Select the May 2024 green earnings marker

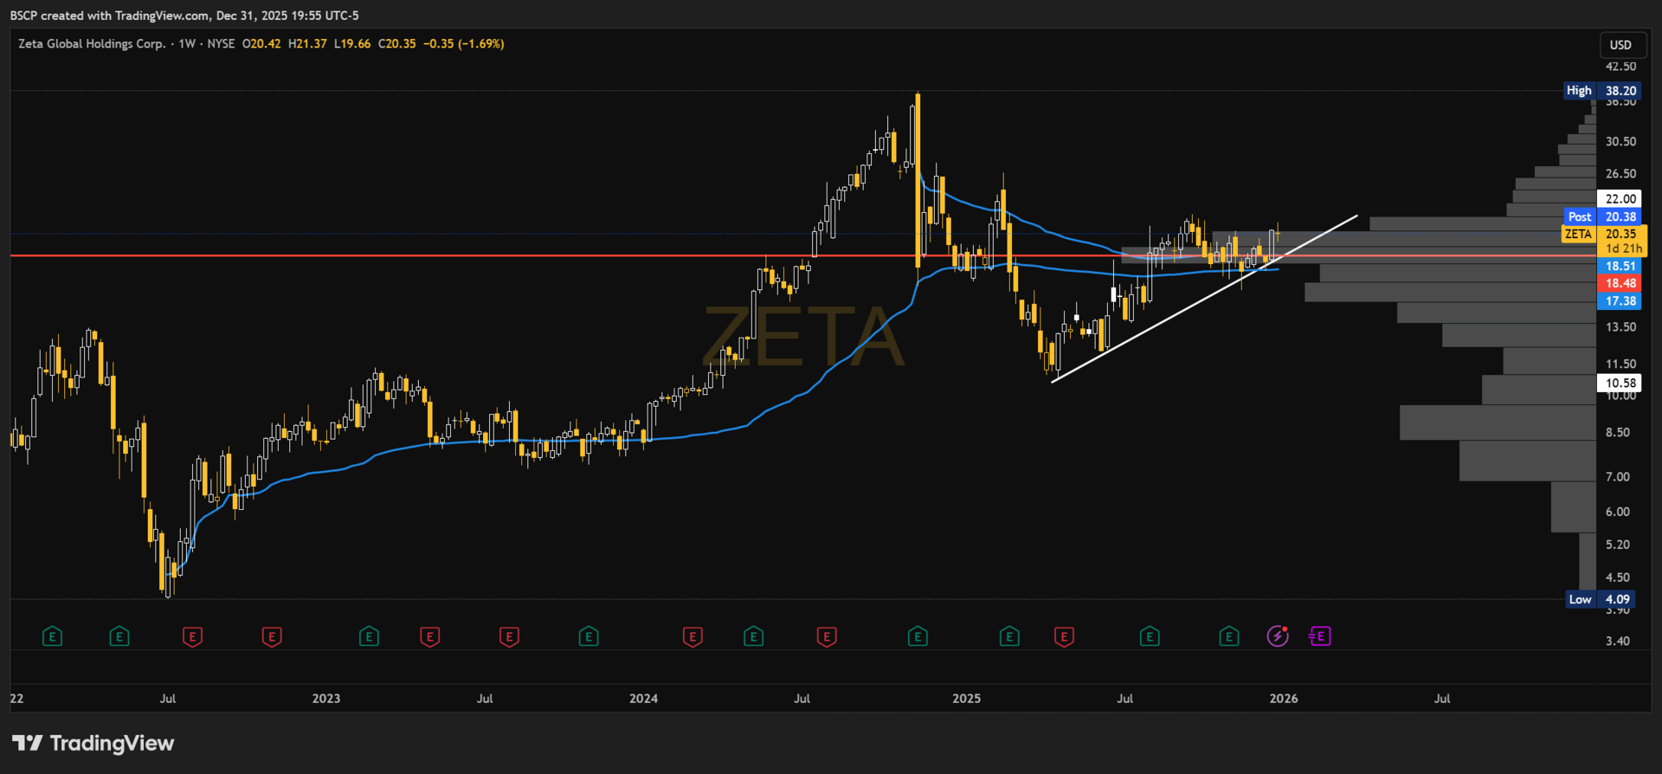pyautogui.click(x=753, y=637)
